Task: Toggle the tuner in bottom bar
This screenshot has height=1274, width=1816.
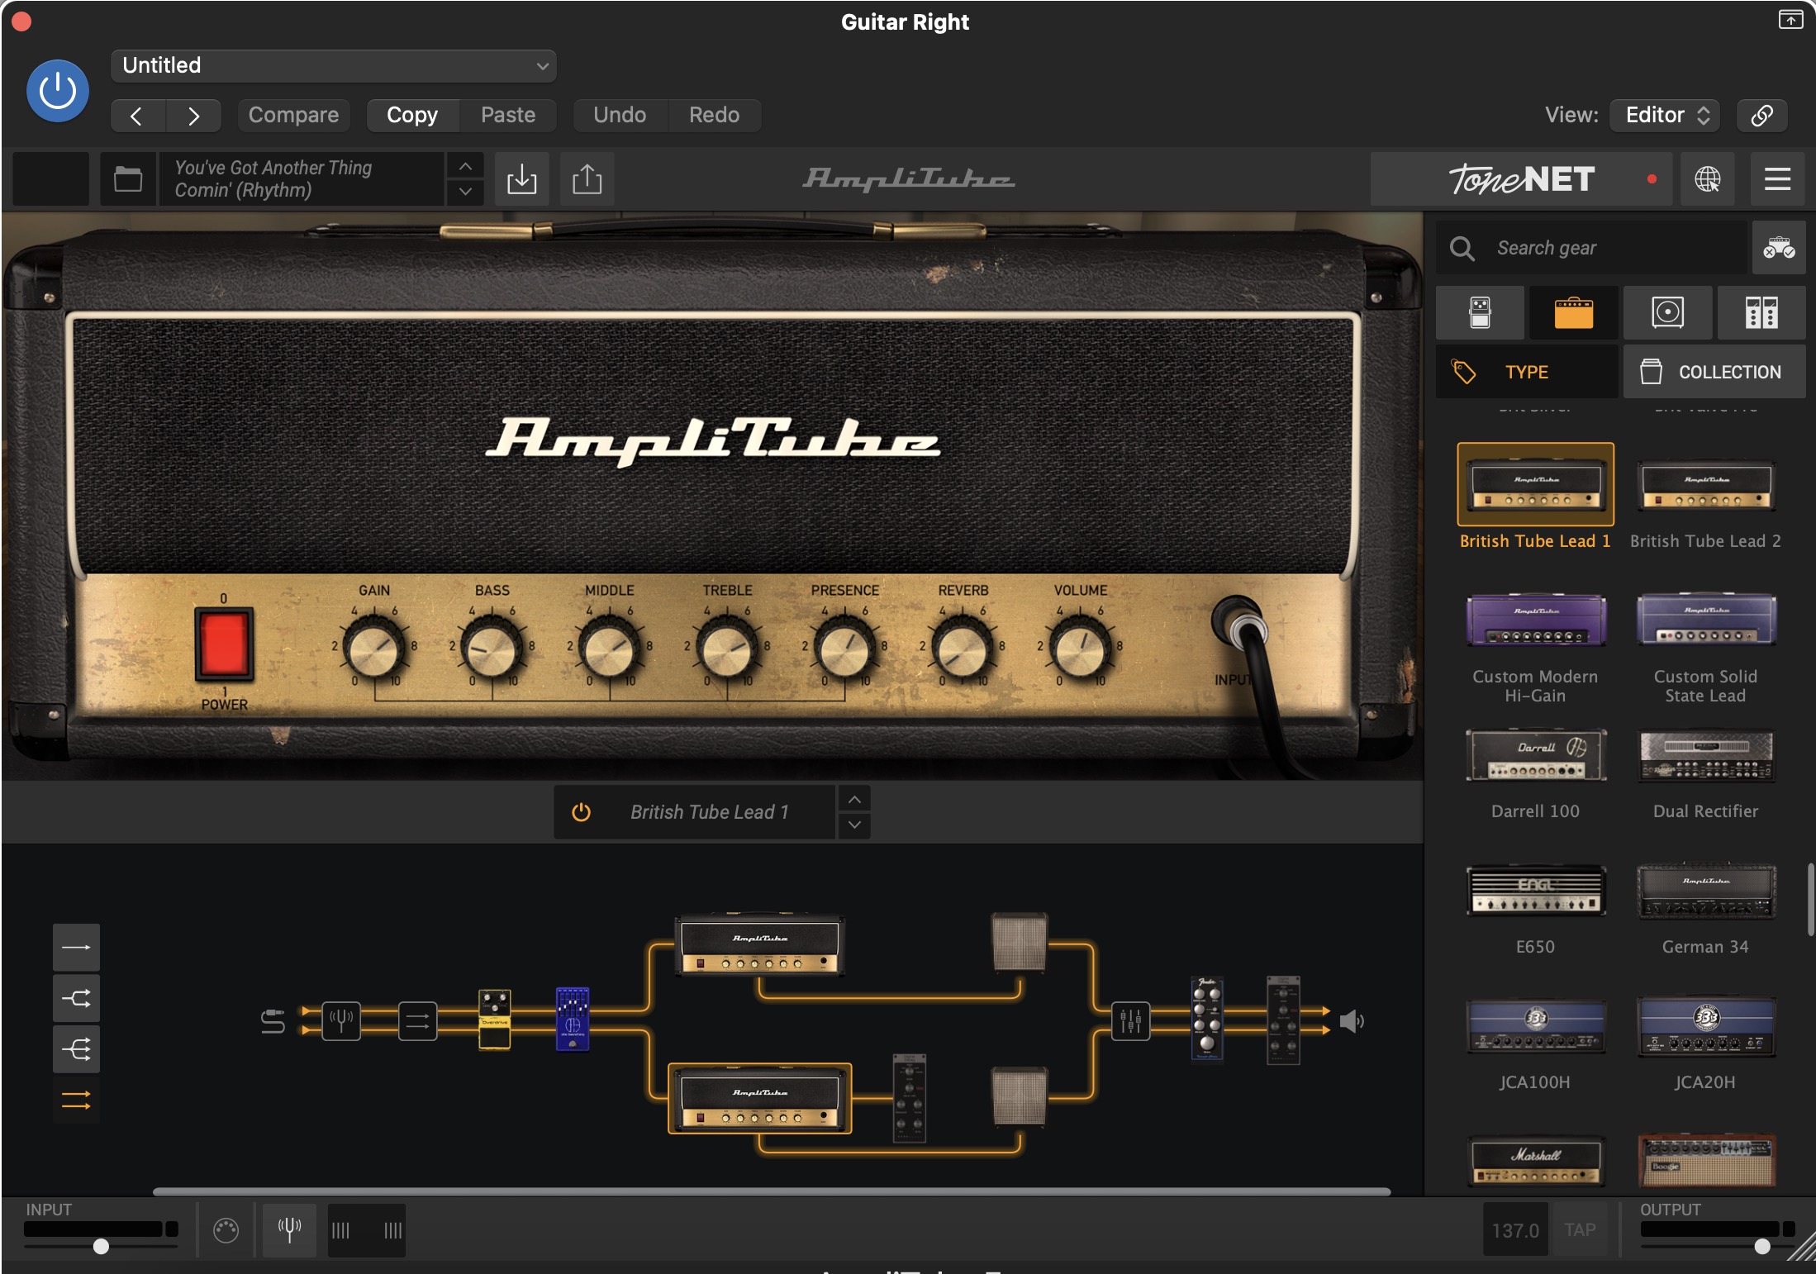Action: coord(289,1229)
